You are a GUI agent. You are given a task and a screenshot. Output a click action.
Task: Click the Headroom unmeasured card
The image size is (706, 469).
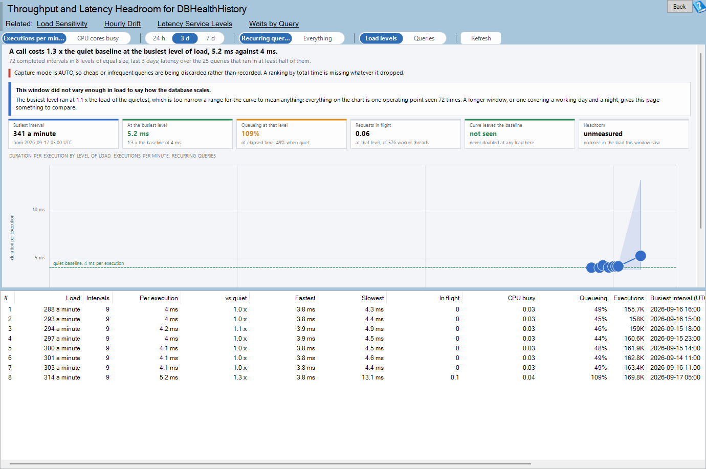coord(633,134)
